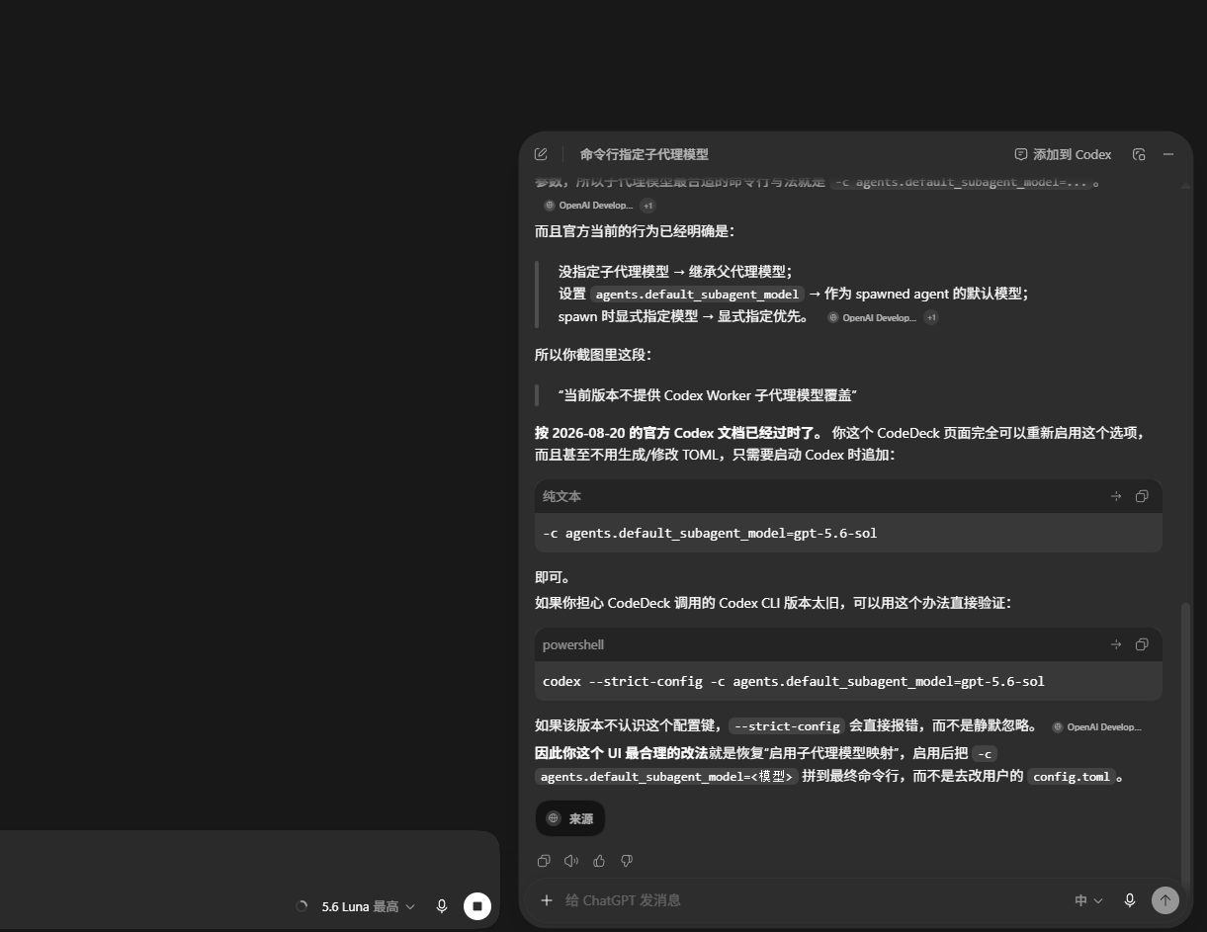The image size is (1207, 932).
Task: Click the inline --strict-config code tag
Action: pyautogui.click(x=788, y=726)
